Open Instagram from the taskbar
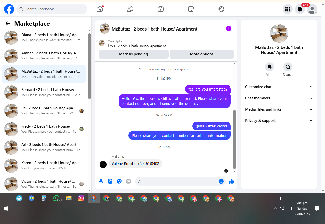325x224 pixels. point(81,198)
